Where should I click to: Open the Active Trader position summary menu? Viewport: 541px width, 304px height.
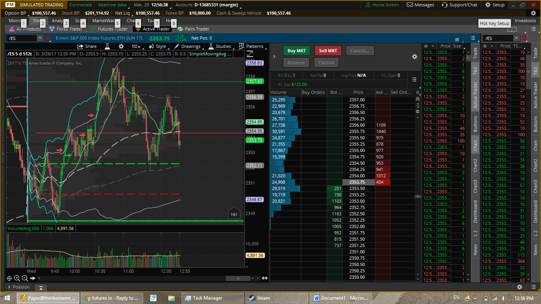coord(414,79)
